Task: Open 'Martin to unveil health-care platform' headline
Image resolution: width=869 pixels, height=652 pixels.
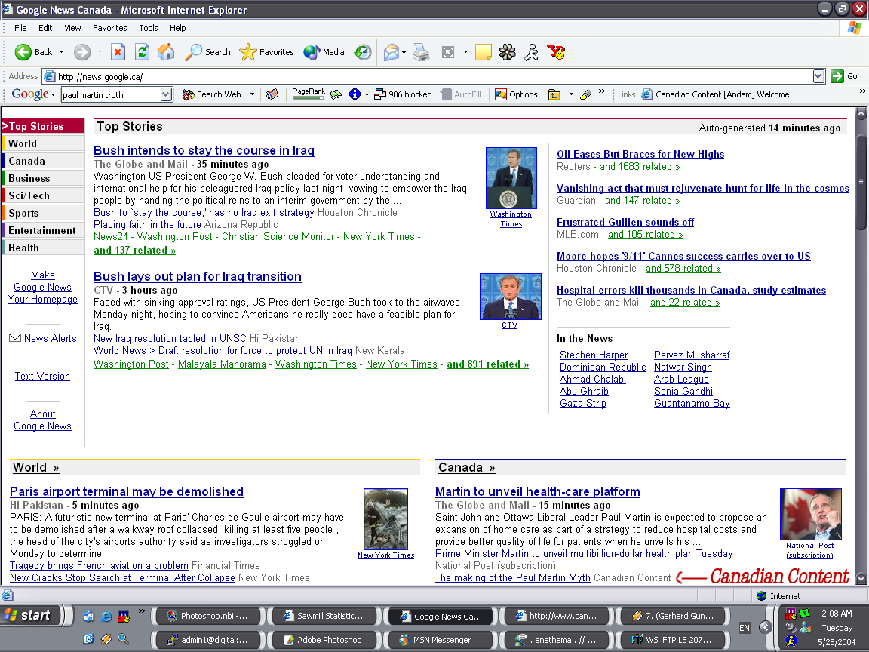Action: click(538, 491)
